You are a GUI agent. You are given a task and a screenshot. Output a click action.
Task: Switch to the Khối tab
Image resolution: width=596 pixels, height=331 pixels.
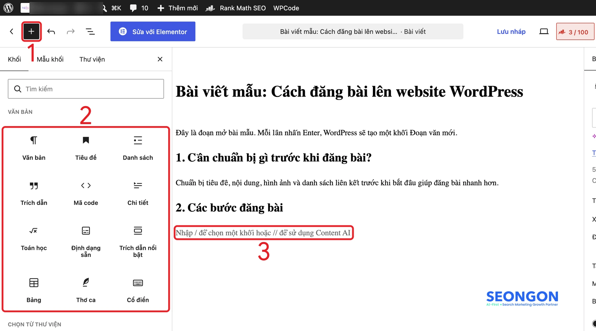[x=14, y=59]
